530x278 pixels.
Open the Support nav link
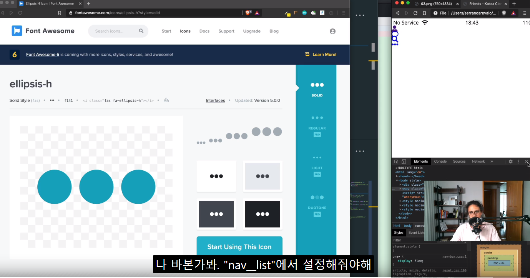tap(226, 31)
